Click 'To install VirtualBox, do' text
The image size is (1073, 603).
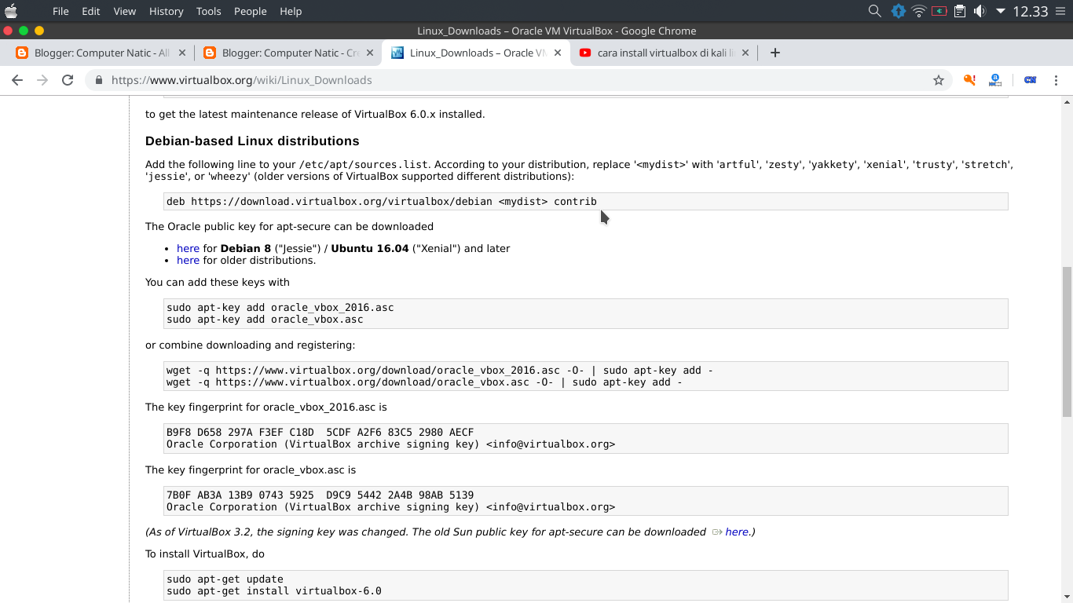pyautogui.click(x=204, y=554)
